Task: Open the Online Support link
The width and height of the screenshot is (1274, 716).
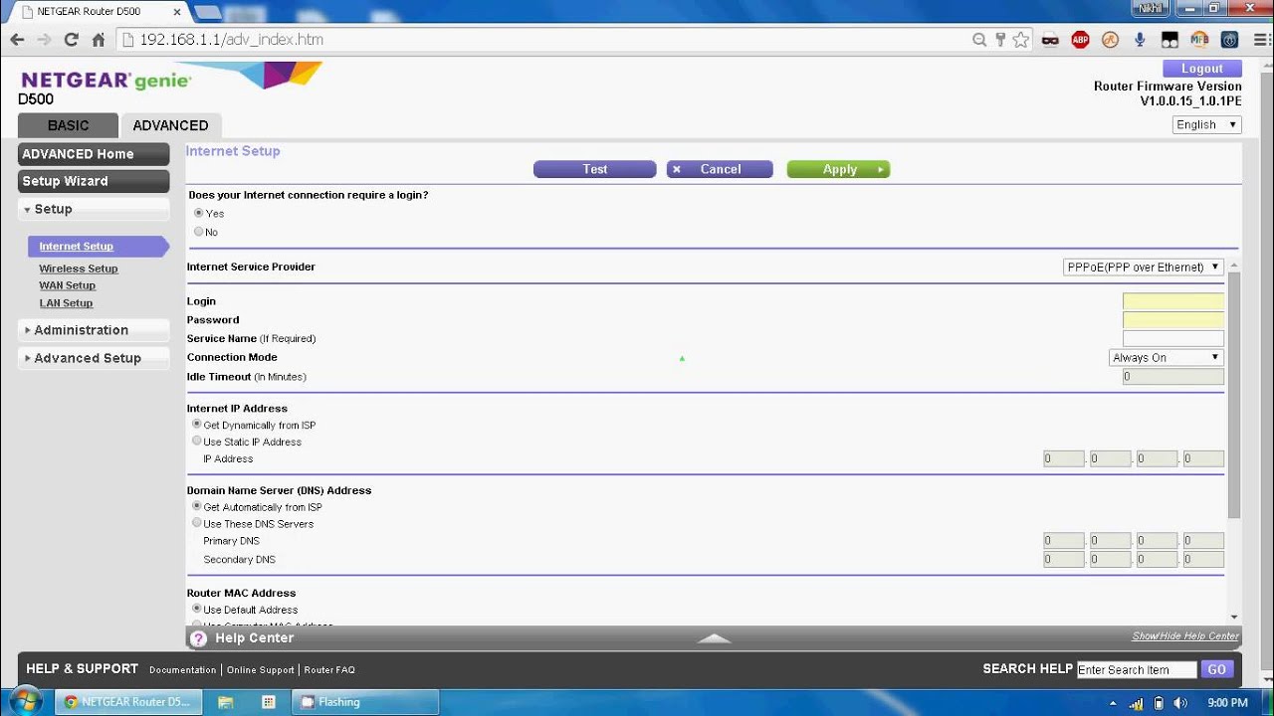Action: tap(260, 670)
